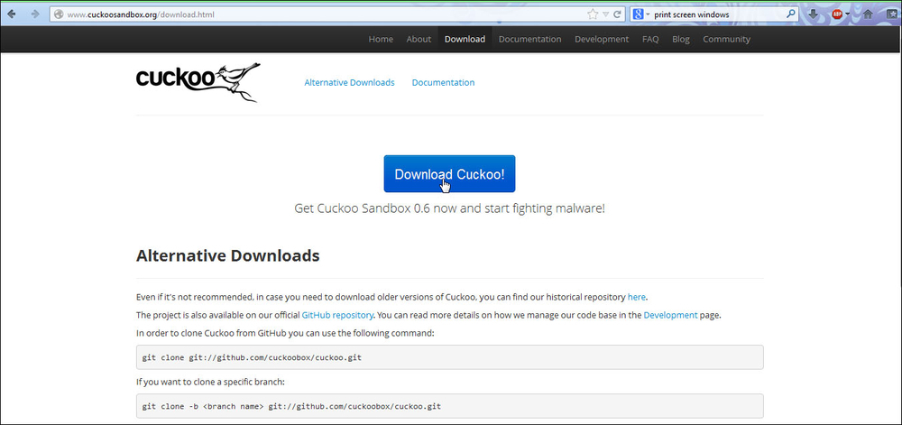This screenshot has height=425, width=902.
Task: Follow the Development link in the paragraph
Action: pos(670,315)
